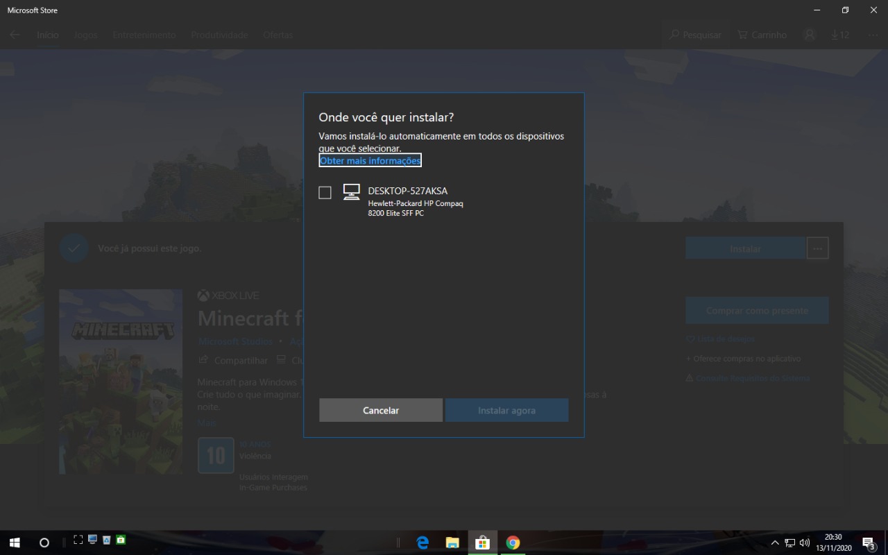Open File Explorer from the taskbar
This screenshot has width=888, height=555.
452,543
